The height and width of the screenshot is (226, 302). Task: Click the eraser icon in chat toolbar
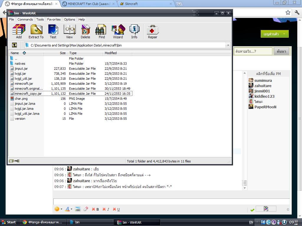tap(86, 209)
